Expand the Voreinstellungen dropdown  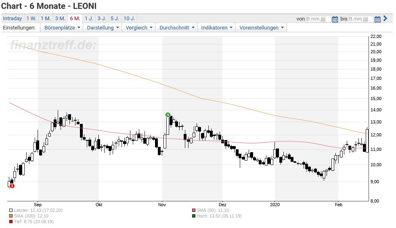point(262,28)
